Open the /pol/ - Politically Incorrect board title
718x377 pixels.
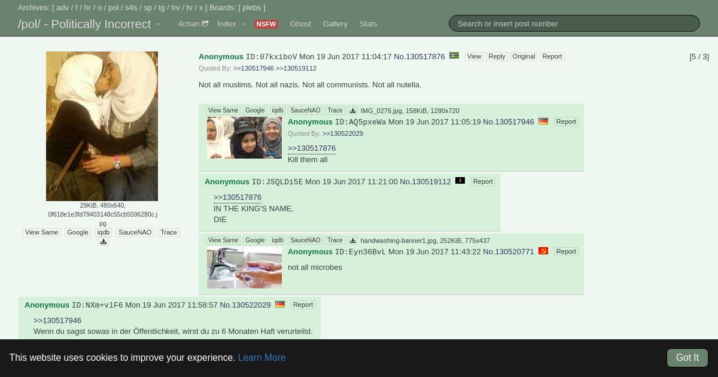tap(84, 24)
